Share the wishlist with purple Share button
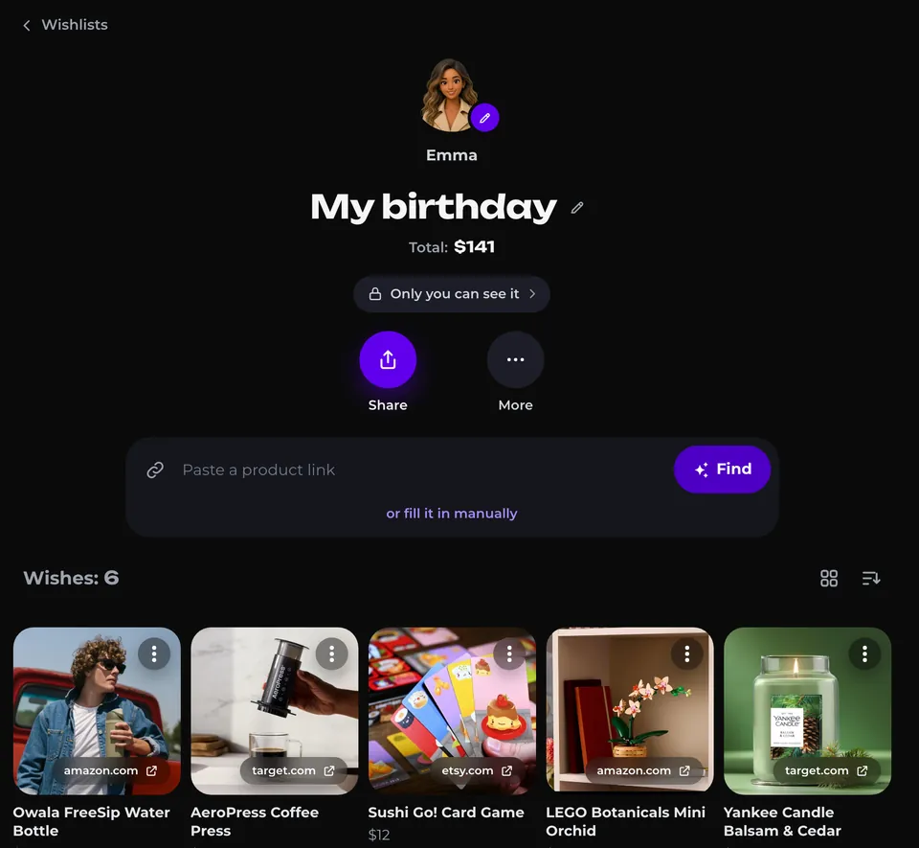The height and width of the screenshot is (848, 919). point(388,359)
